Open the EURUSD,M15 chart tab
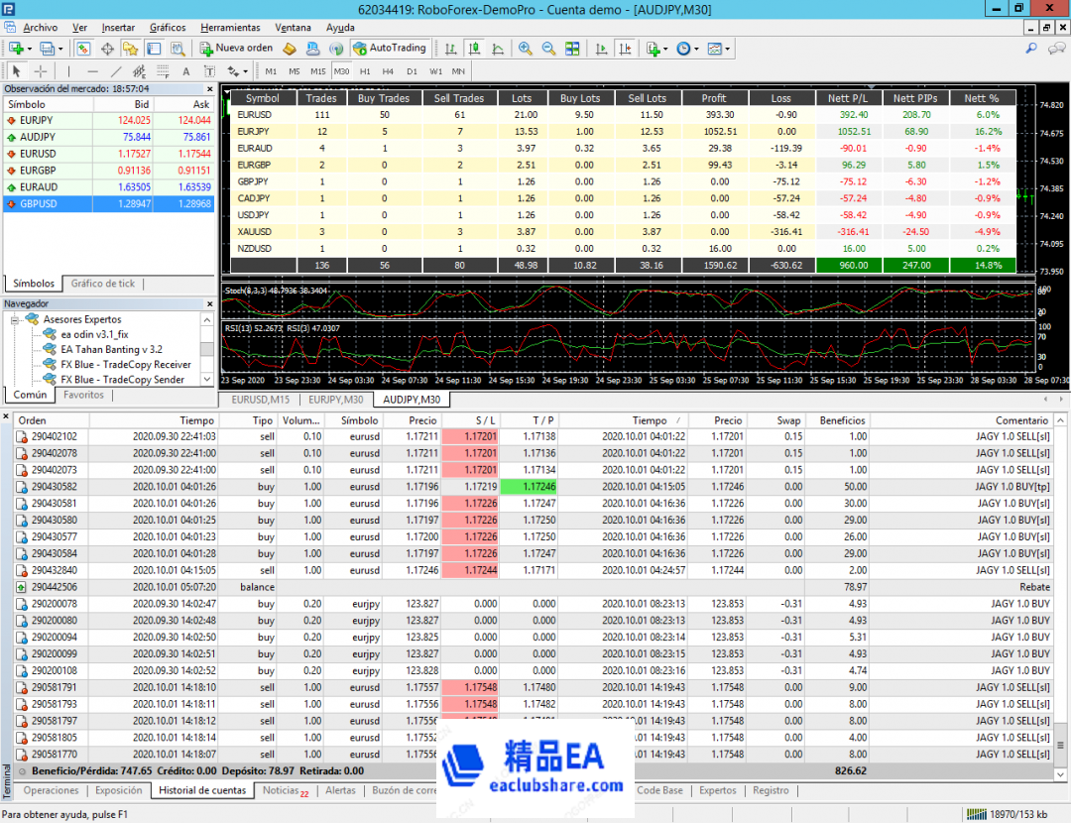 point(260,400)
